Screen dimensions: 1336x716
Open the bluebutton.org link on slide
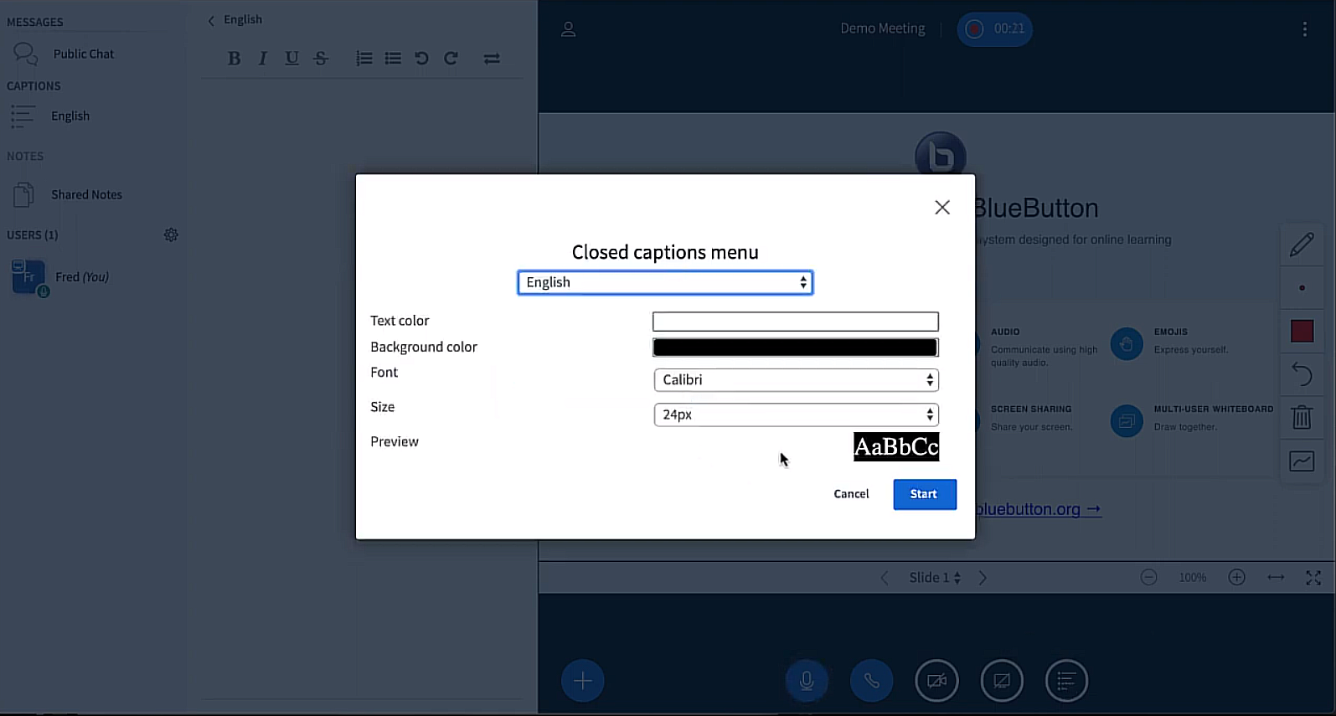coord(1038,509)
